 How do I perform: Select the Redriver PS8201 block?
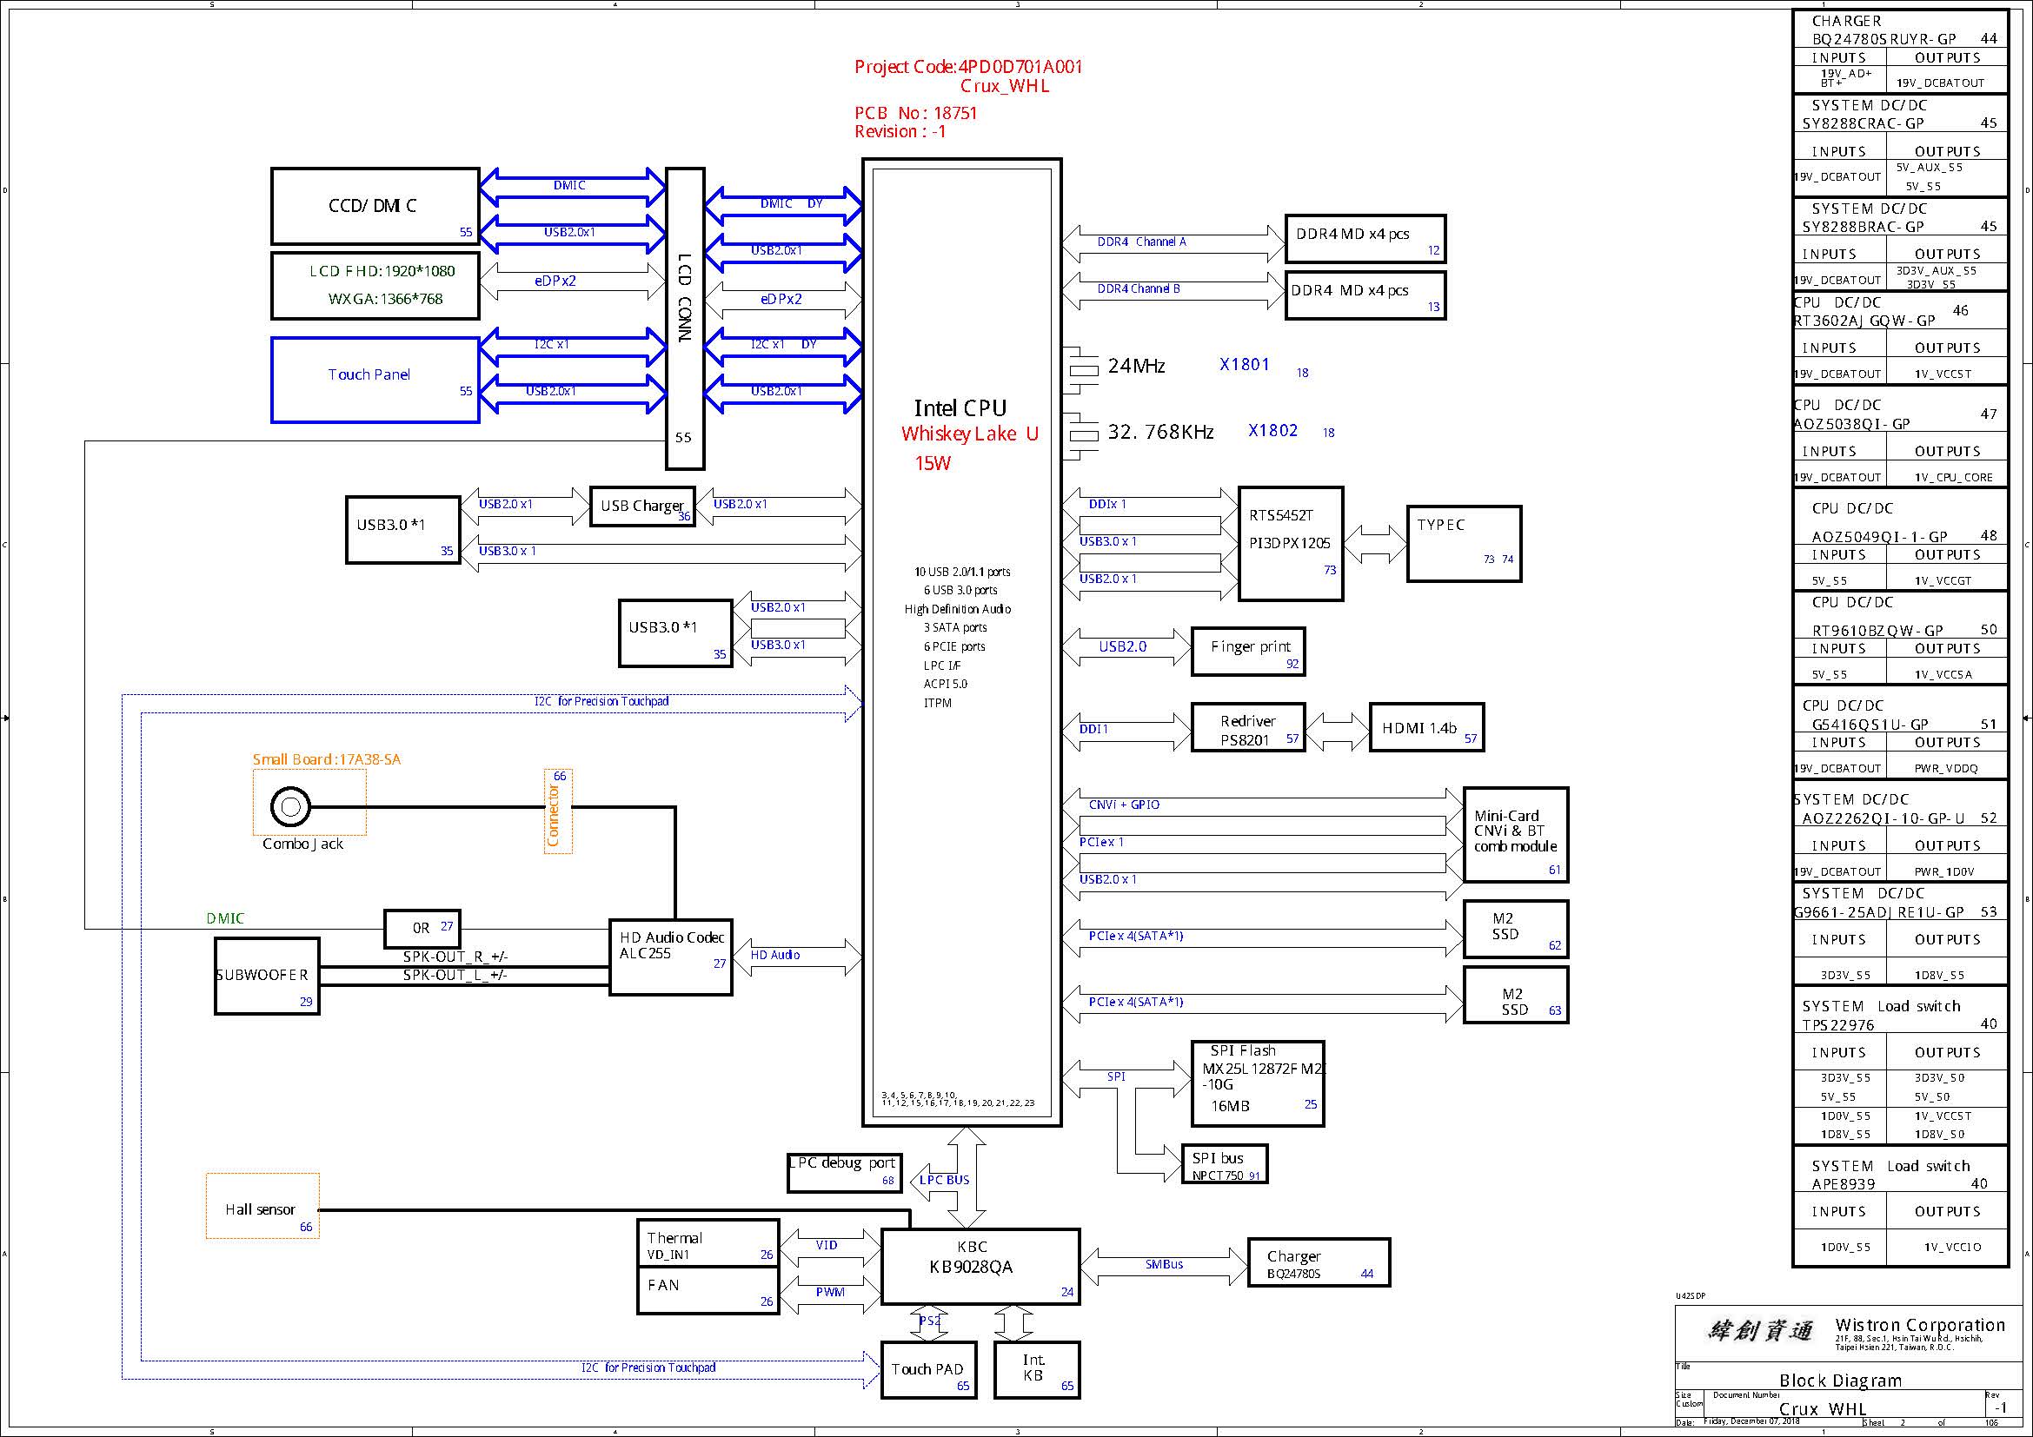click(1247, 727)
